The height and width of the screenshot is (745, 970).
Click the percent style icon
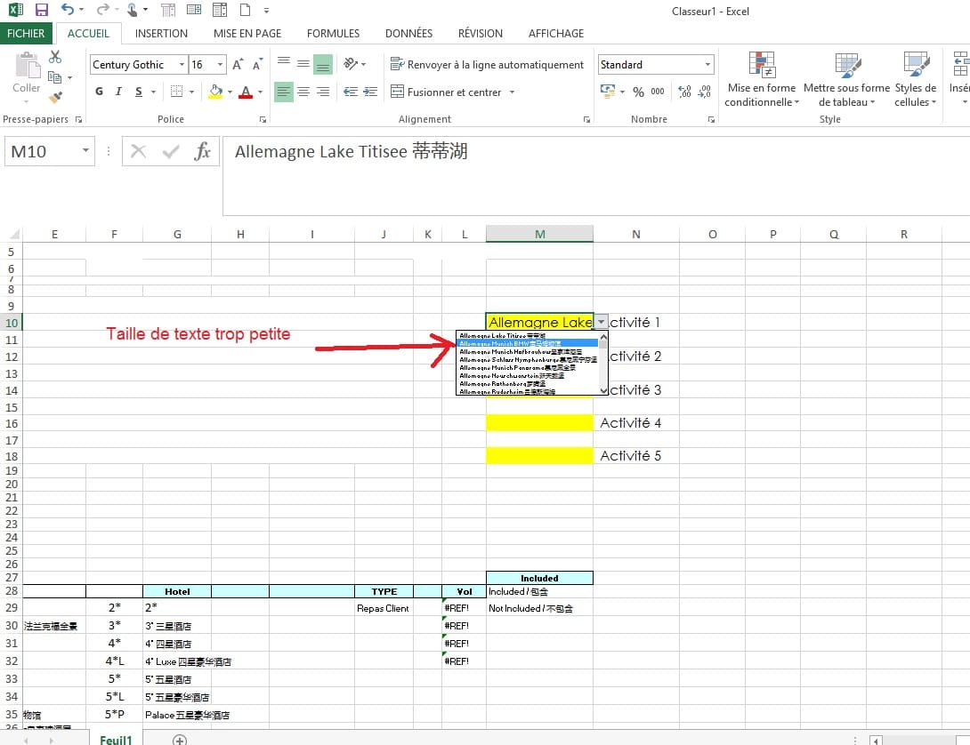click(x=638, y=92)
